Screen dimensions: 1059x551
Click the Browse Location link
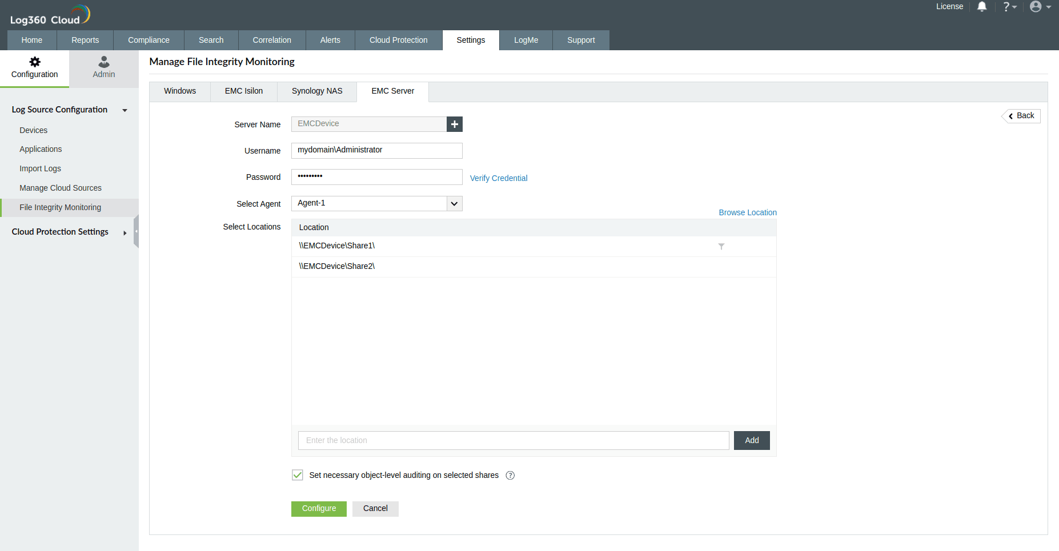748,212
